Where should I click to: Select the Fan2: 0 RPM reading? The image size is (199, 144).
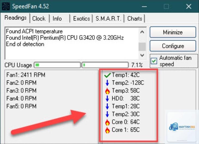[22, 83]
